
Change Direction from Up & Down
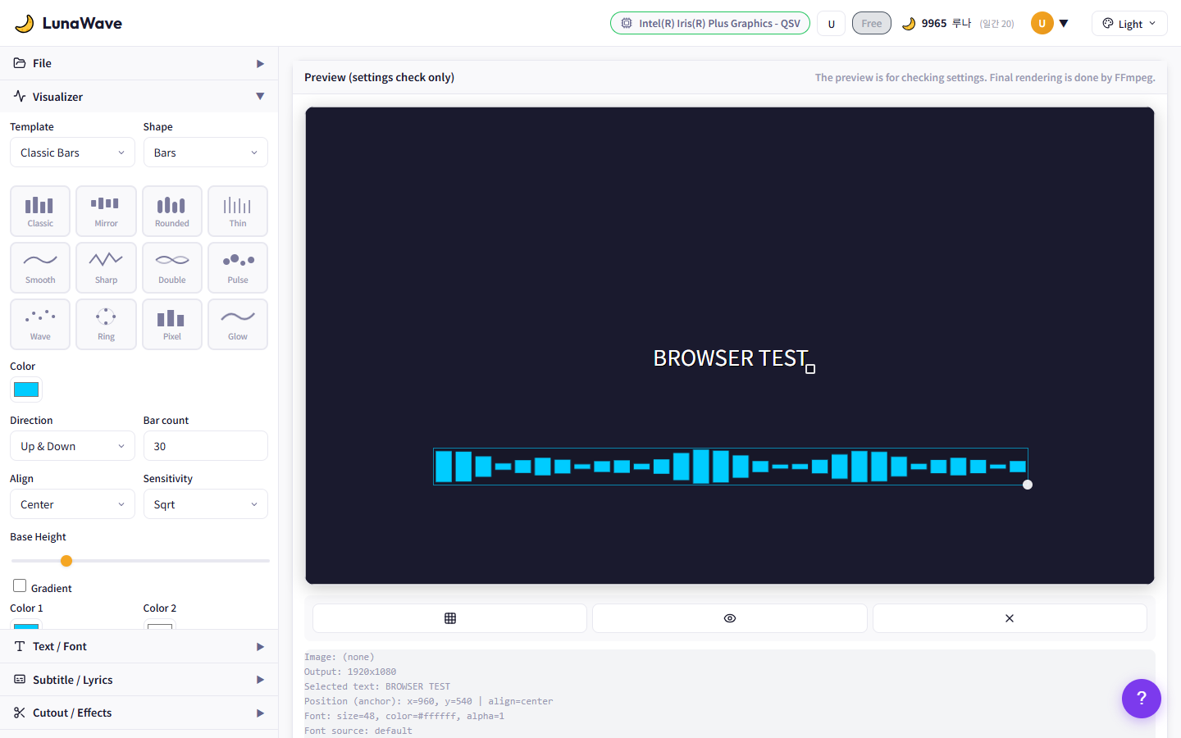tap(72, 445)
